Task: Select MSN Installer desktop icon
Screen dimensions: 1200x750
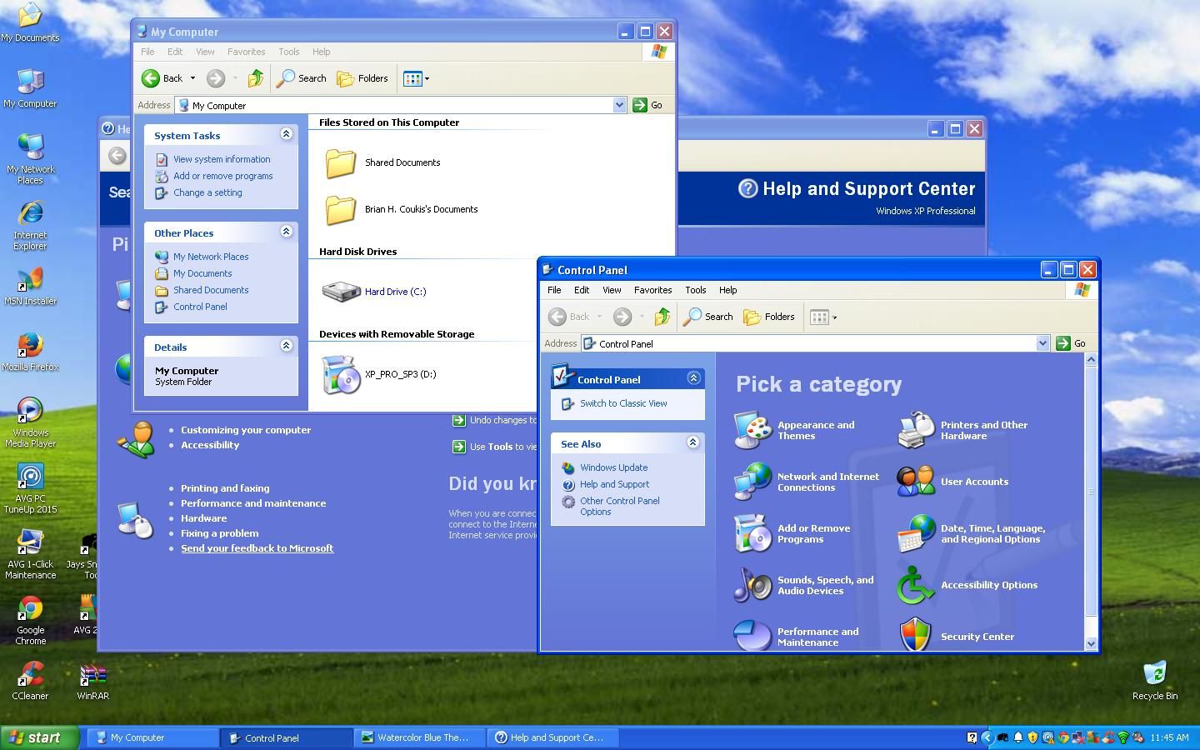Action: click(x=30, y=286)
